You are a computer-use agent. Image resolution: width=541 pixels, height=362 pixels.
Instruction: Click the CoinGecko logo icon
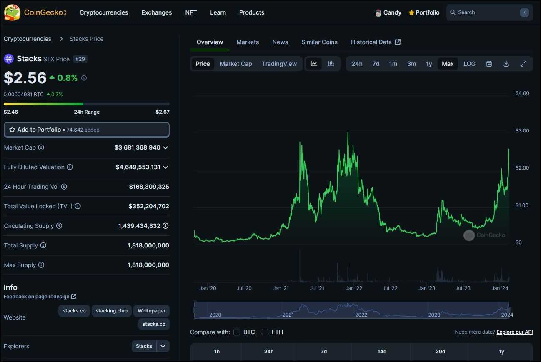(13, 12)
